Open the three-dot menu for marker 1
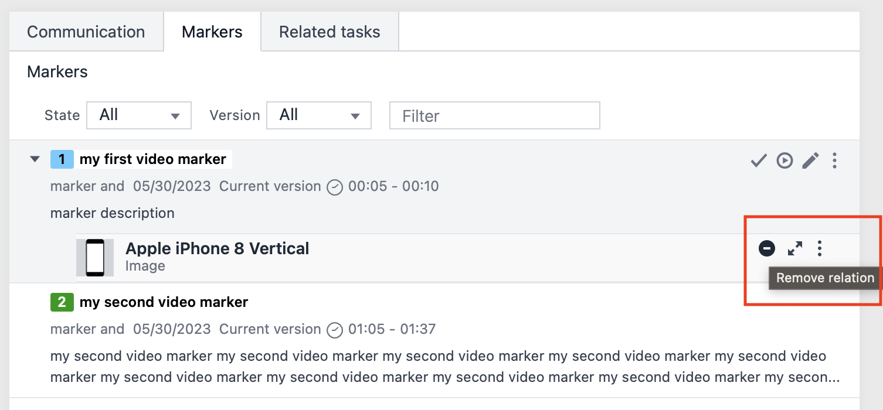 click(x=834, y=160)
